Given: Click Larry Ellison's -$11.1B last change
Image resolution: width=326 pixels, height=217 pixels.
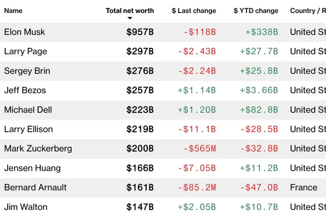Looking at the screenshot, I should (197, 129).
